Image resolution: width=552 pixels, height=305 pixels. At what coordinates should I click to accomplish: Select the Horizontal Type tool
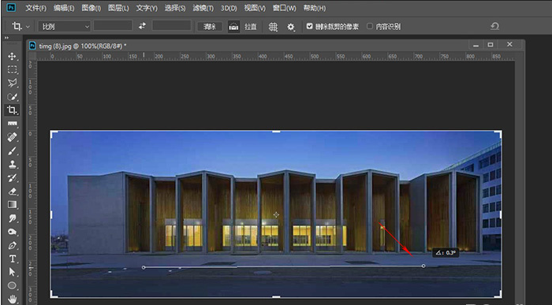point(13,259)
